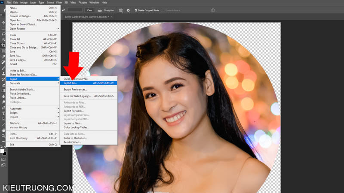Choose Save As... in File menu
The height and width of the screenshot is (193, 344).
click(x=33, y=56)
